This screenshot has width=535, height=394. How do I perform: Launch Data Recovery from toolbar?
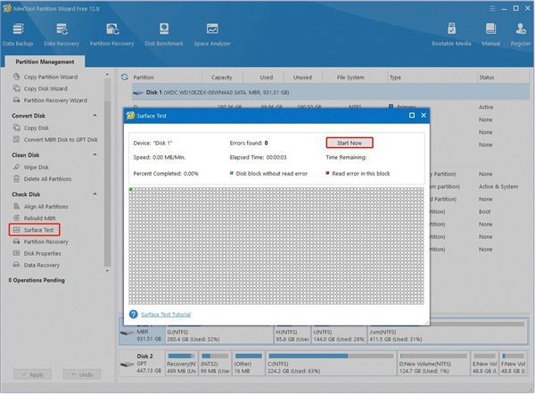pyautogui.click(x=62, y=35)
